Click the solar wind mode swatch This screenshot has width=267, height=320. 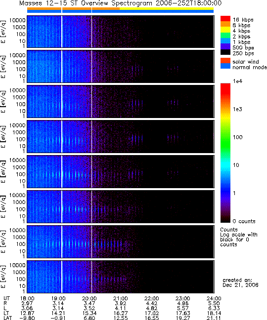(x=225, y=60)
